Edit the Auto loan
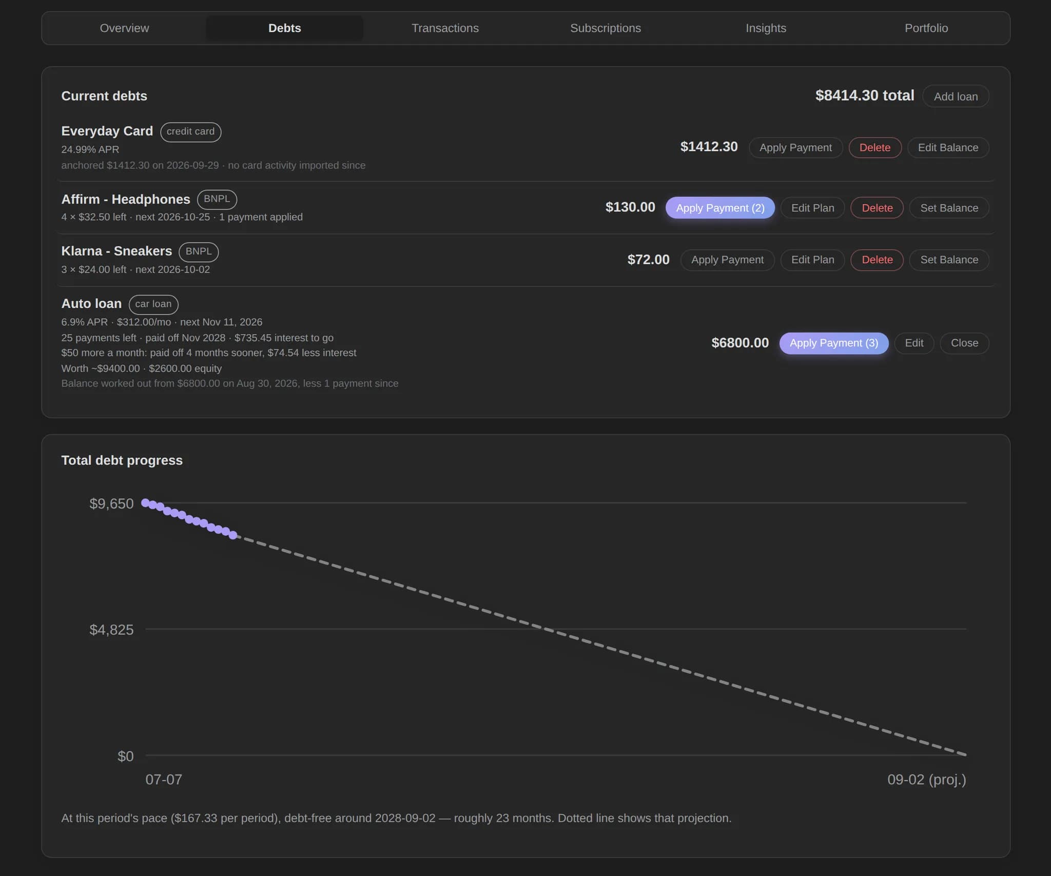Image resolution: width=1051 pixels, height=876 pixels. coord(913,343)
